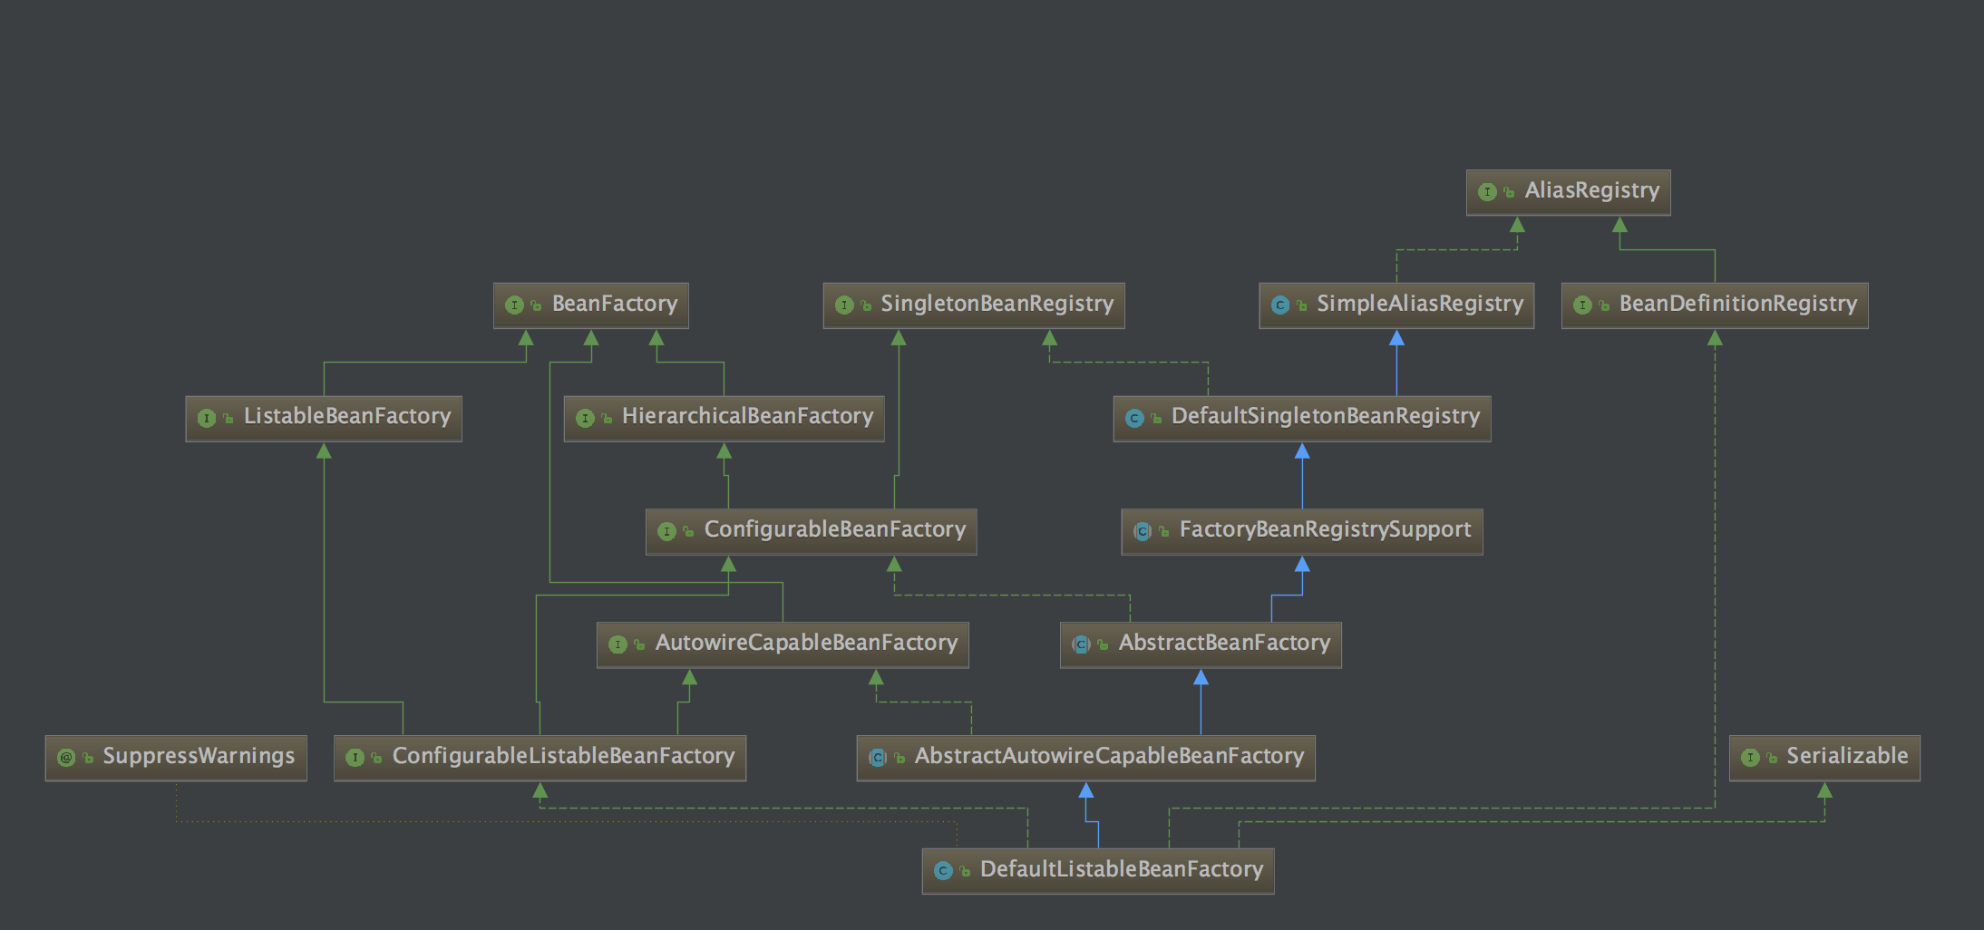Select the DefaultListableBeanFactory node label
This screenshot has width=1984, height=930.
pyautogui.click(x=1122, y=870)
